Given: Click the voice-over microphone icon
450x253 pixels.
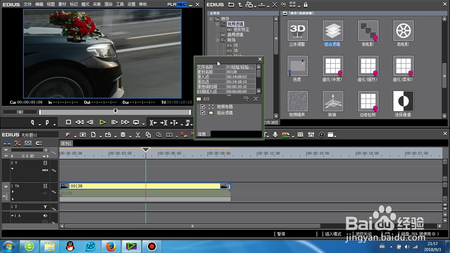Looking at the screenshot, I should pos(275,135).
